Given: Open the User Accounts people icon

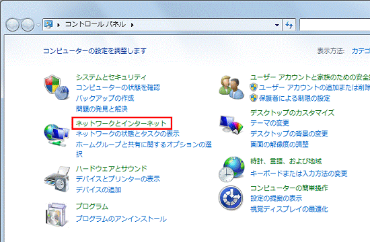Looking at the screenshot, I should tap(231, 87).
